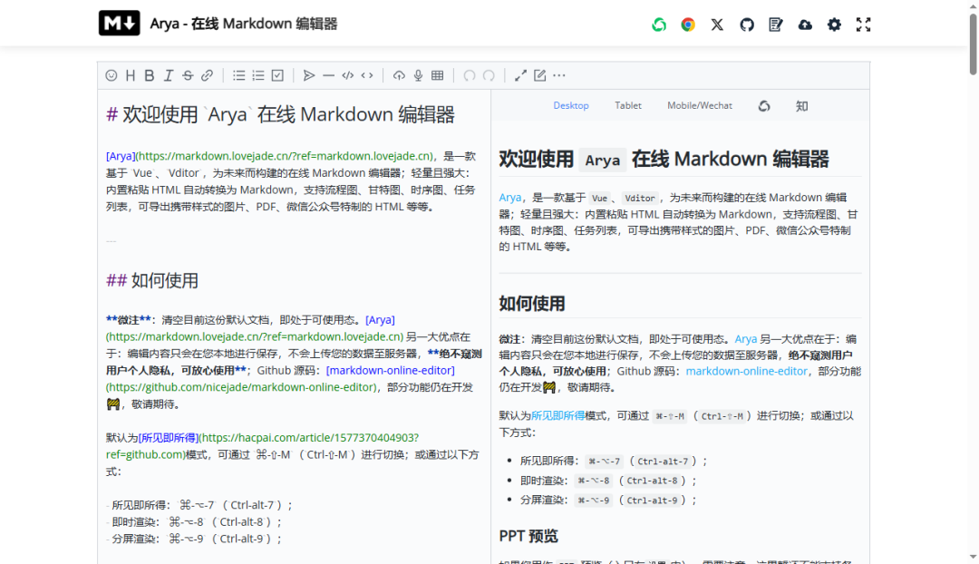Viewport: 979px width, 564px height.
Task: Click the document edit icon in header
Action: coord(775,24)
